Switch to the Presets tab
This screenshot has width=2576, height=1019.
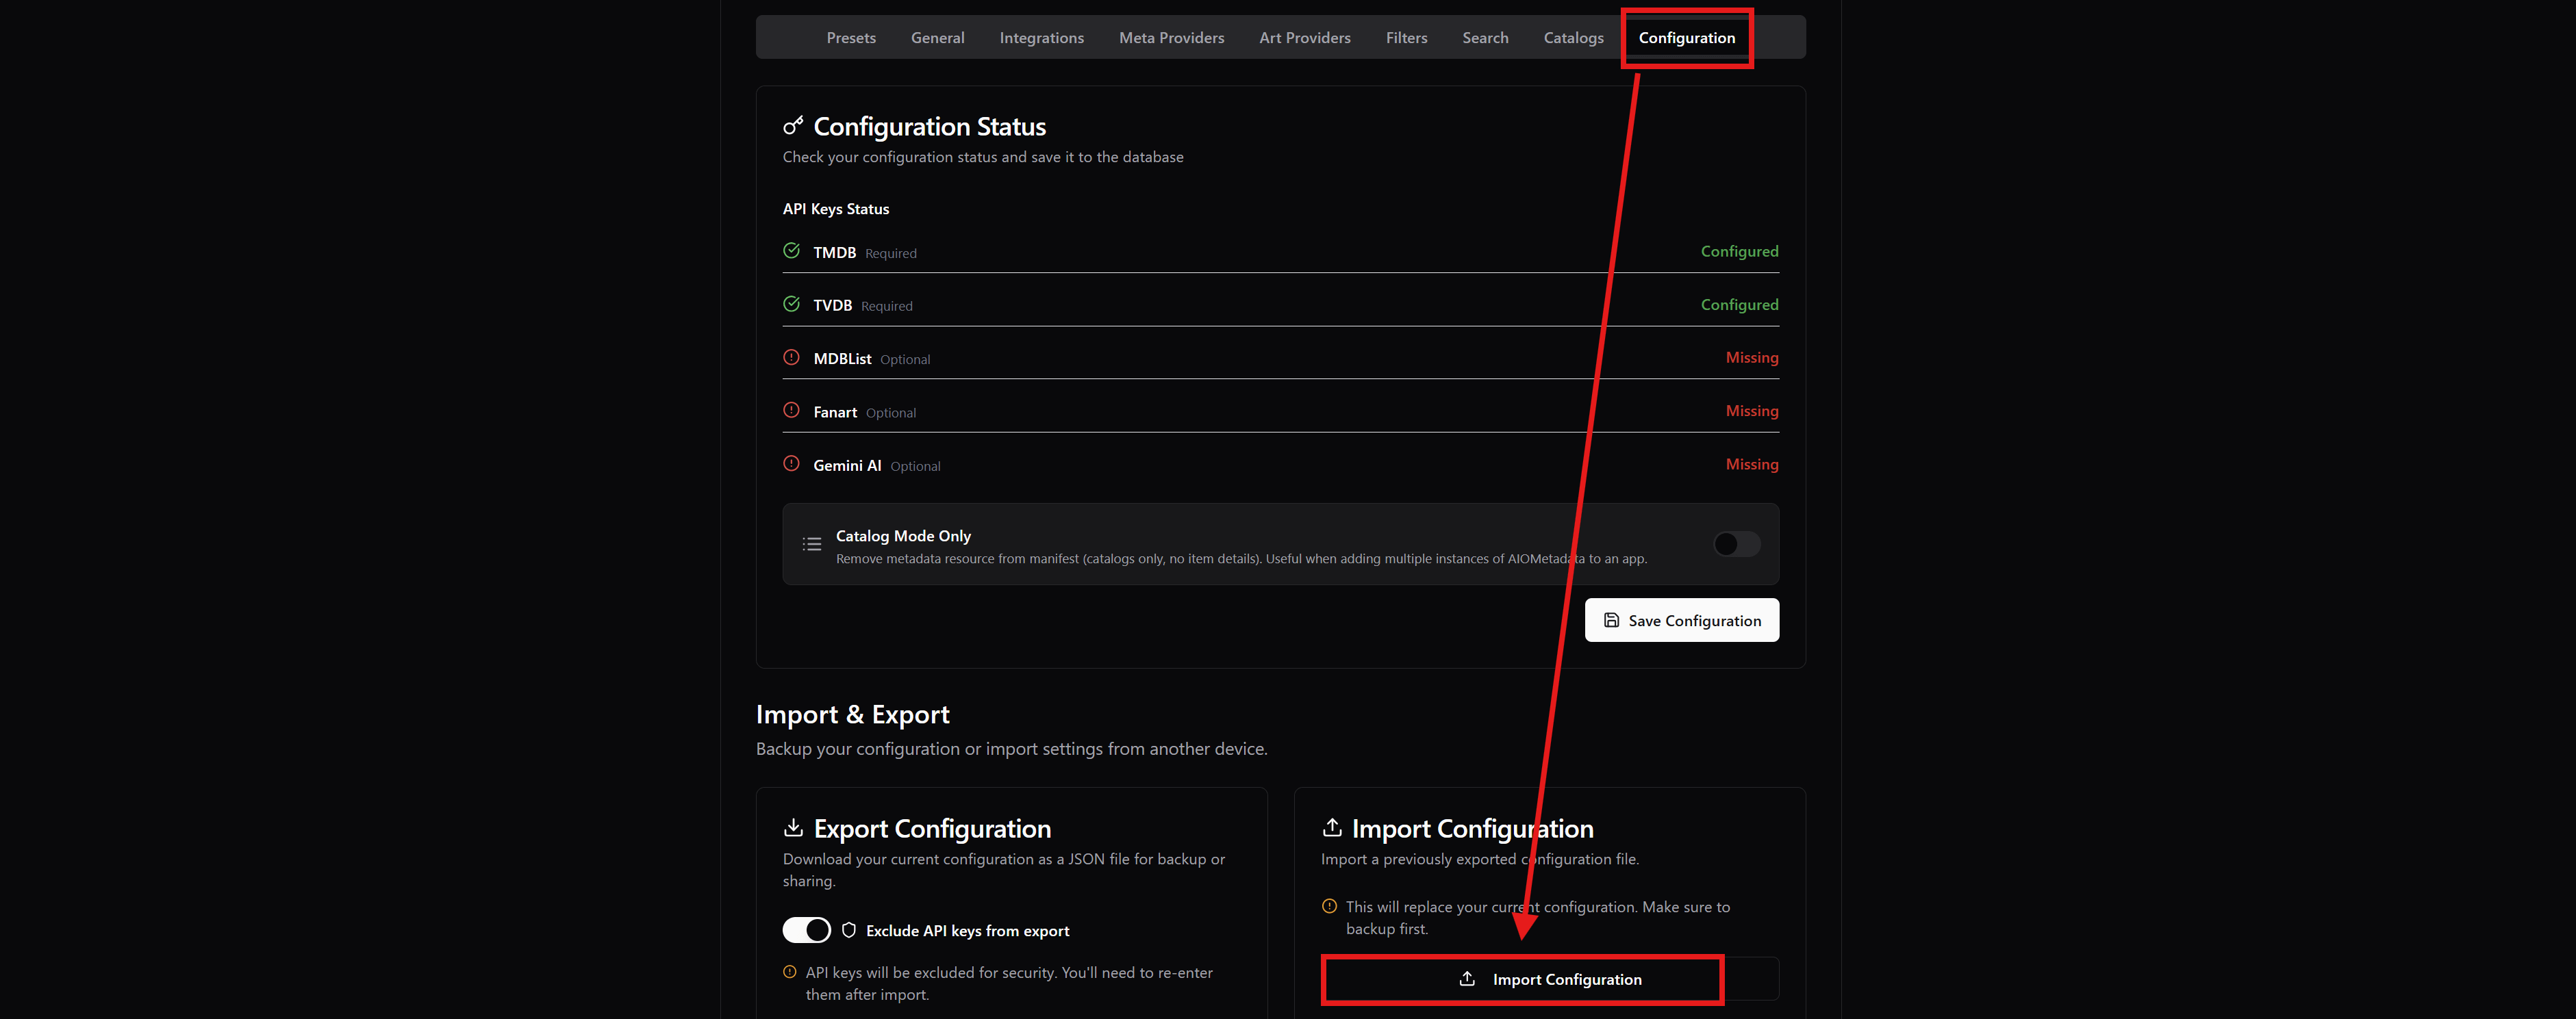click(851, 37)
